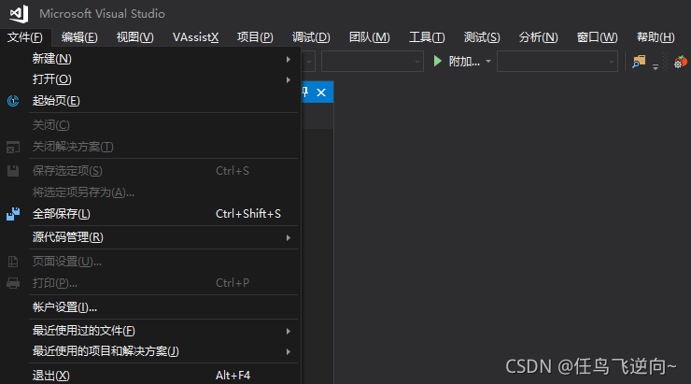Open the solution configuration combo box
This screenshot has height=384, width=691.
373,62
